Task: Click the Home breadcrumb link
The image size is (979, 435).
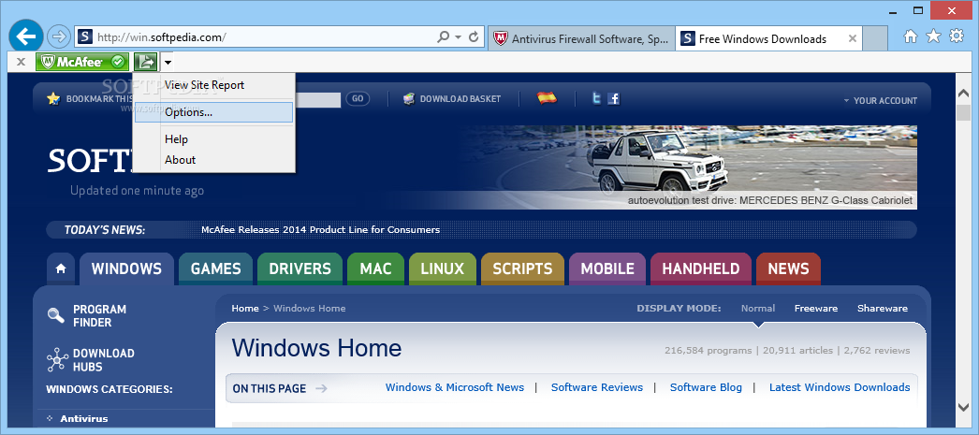Action: (x=245, y=309)
